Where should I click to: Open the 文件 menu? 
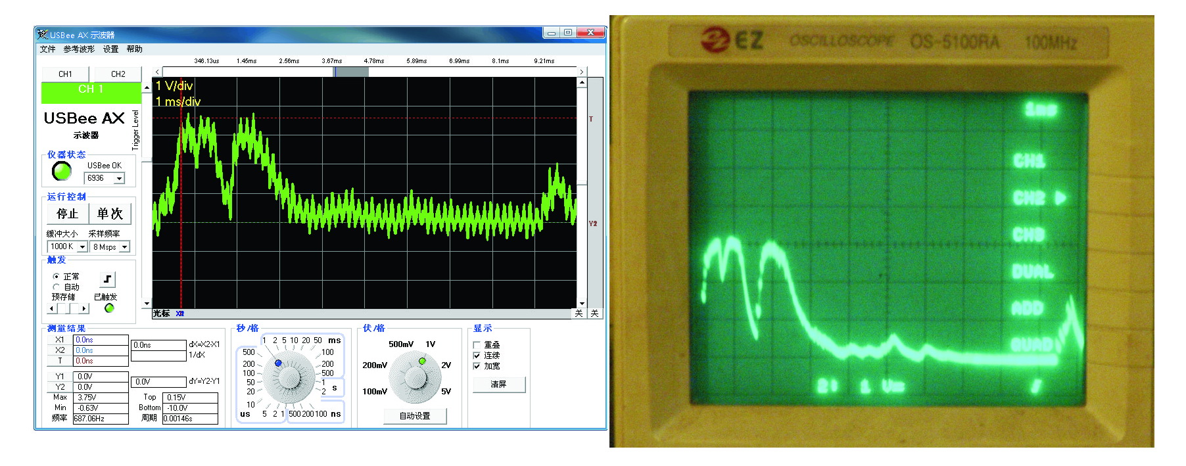[48, 49]
